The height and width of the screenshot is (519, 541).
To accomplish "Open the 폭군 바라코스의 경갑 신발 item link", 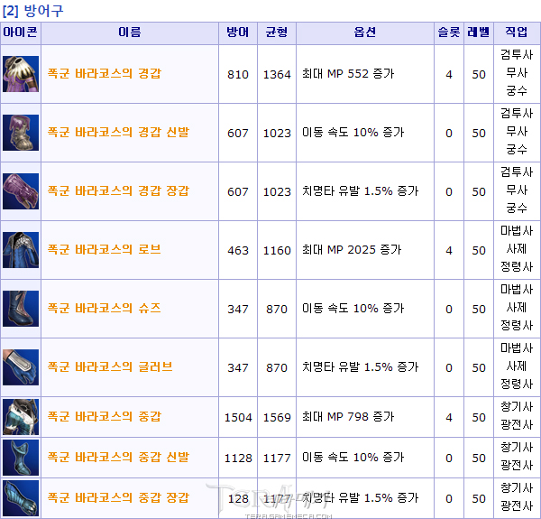I will pos(118,133).
